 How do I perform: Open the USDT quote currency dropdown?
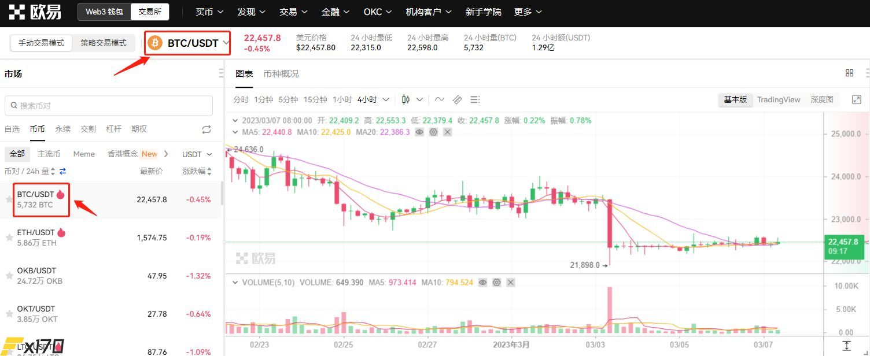tap(197, 154)
